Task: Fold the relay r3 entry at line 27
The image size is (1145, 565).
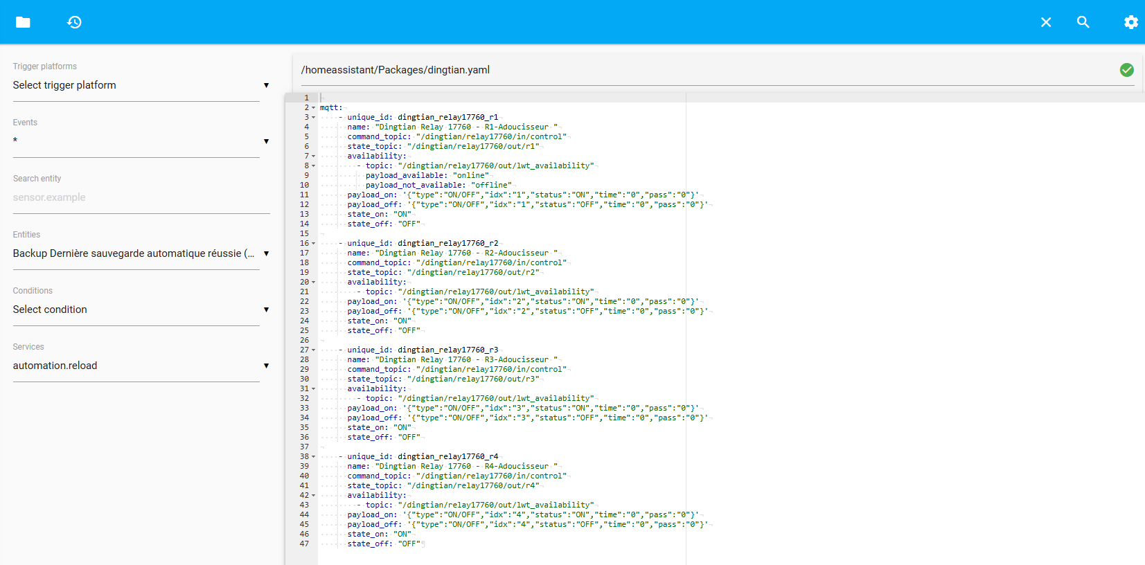Action: click(x=314, y=350)
